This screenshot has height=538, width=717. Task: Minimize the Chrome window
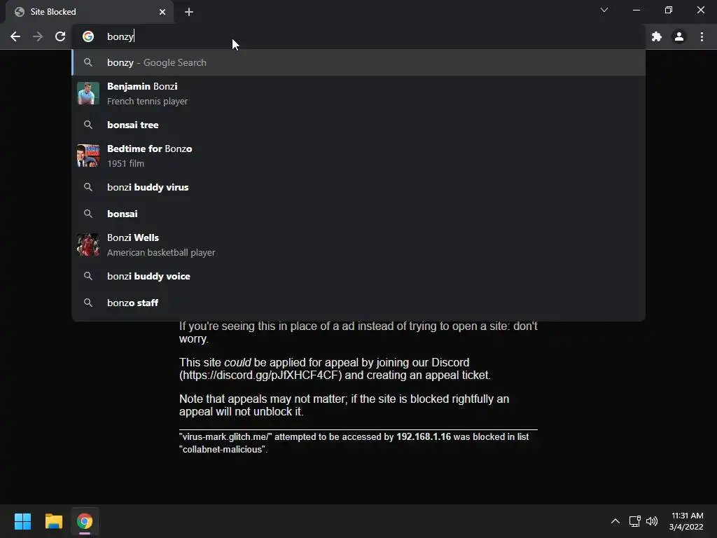click(x=636, y=10)
